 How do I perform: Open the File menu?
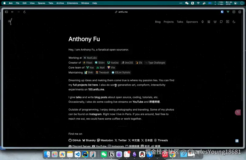pyautogui.click(x=18, y=3)
